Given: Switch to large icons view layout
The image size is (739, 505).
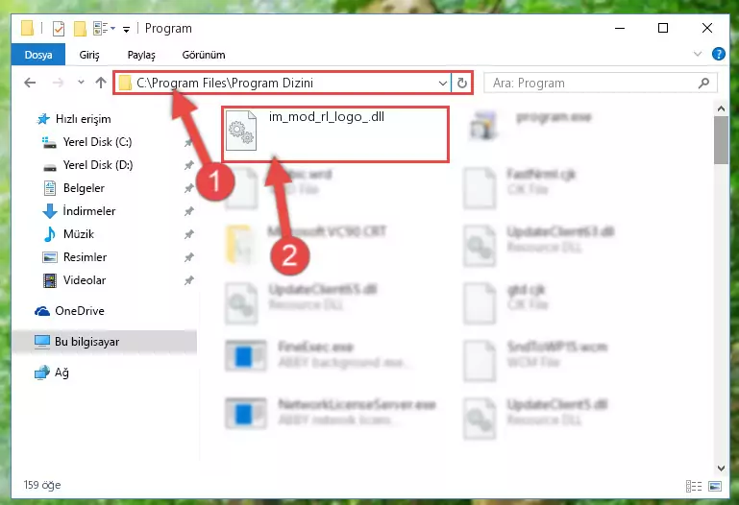Looking at the screenshot, I should [715, 486].
